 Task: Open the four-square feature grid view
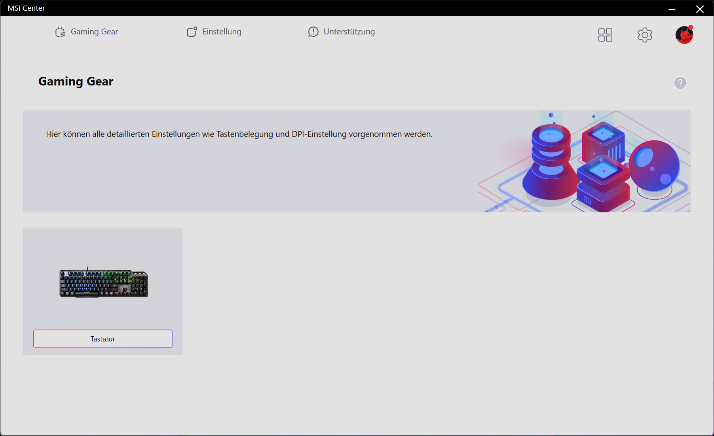605,35
